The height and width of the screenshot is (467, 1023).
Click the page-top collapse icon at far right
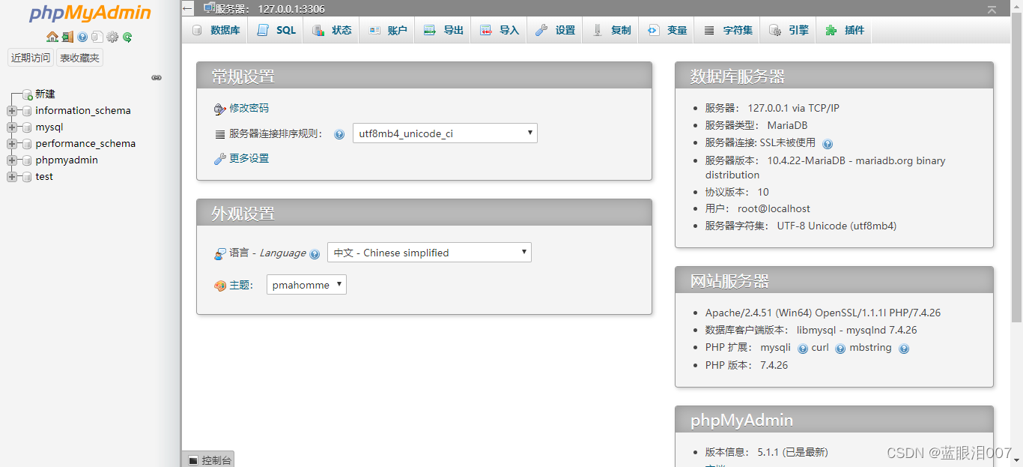click(992, 9)
